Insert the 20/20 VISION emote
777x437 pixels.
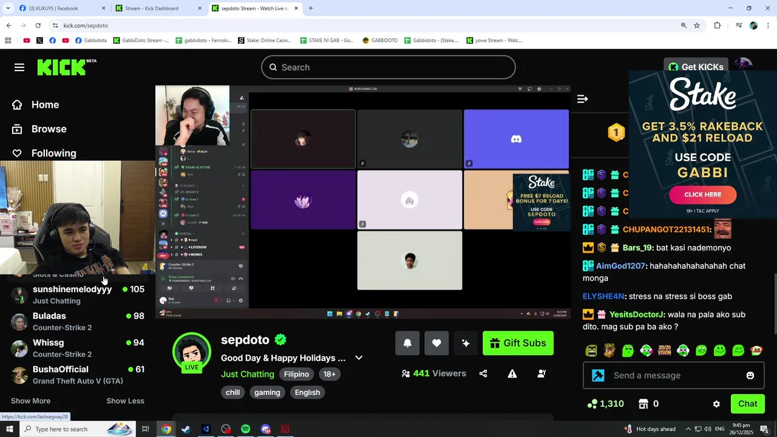(x=665, y=350)
